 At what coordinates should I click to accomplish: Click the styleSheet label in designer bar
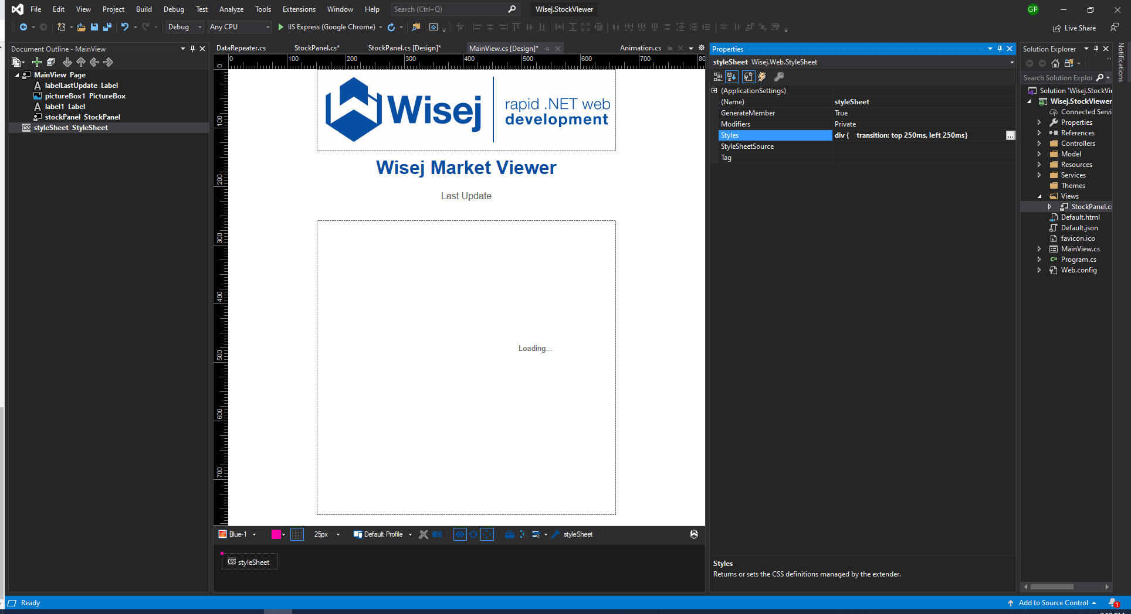click(578, 534)
